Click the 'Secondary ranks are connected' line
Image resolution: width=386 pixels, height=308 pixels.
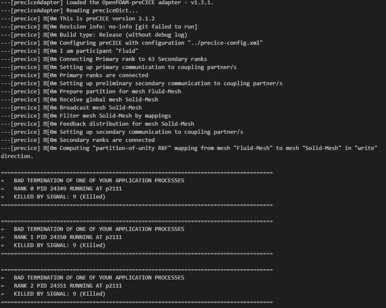pos(78,140)
